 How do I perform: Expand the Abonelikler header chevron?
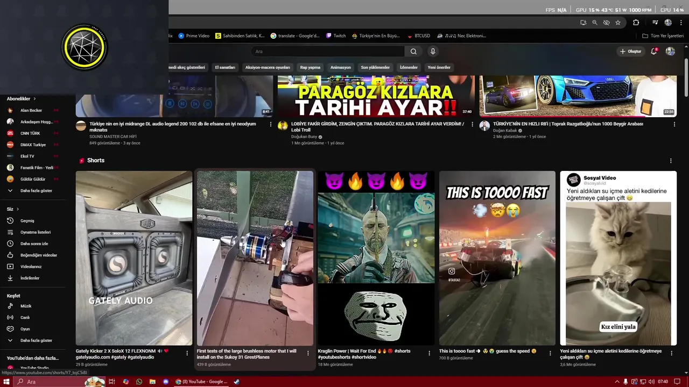coord(34,99)
